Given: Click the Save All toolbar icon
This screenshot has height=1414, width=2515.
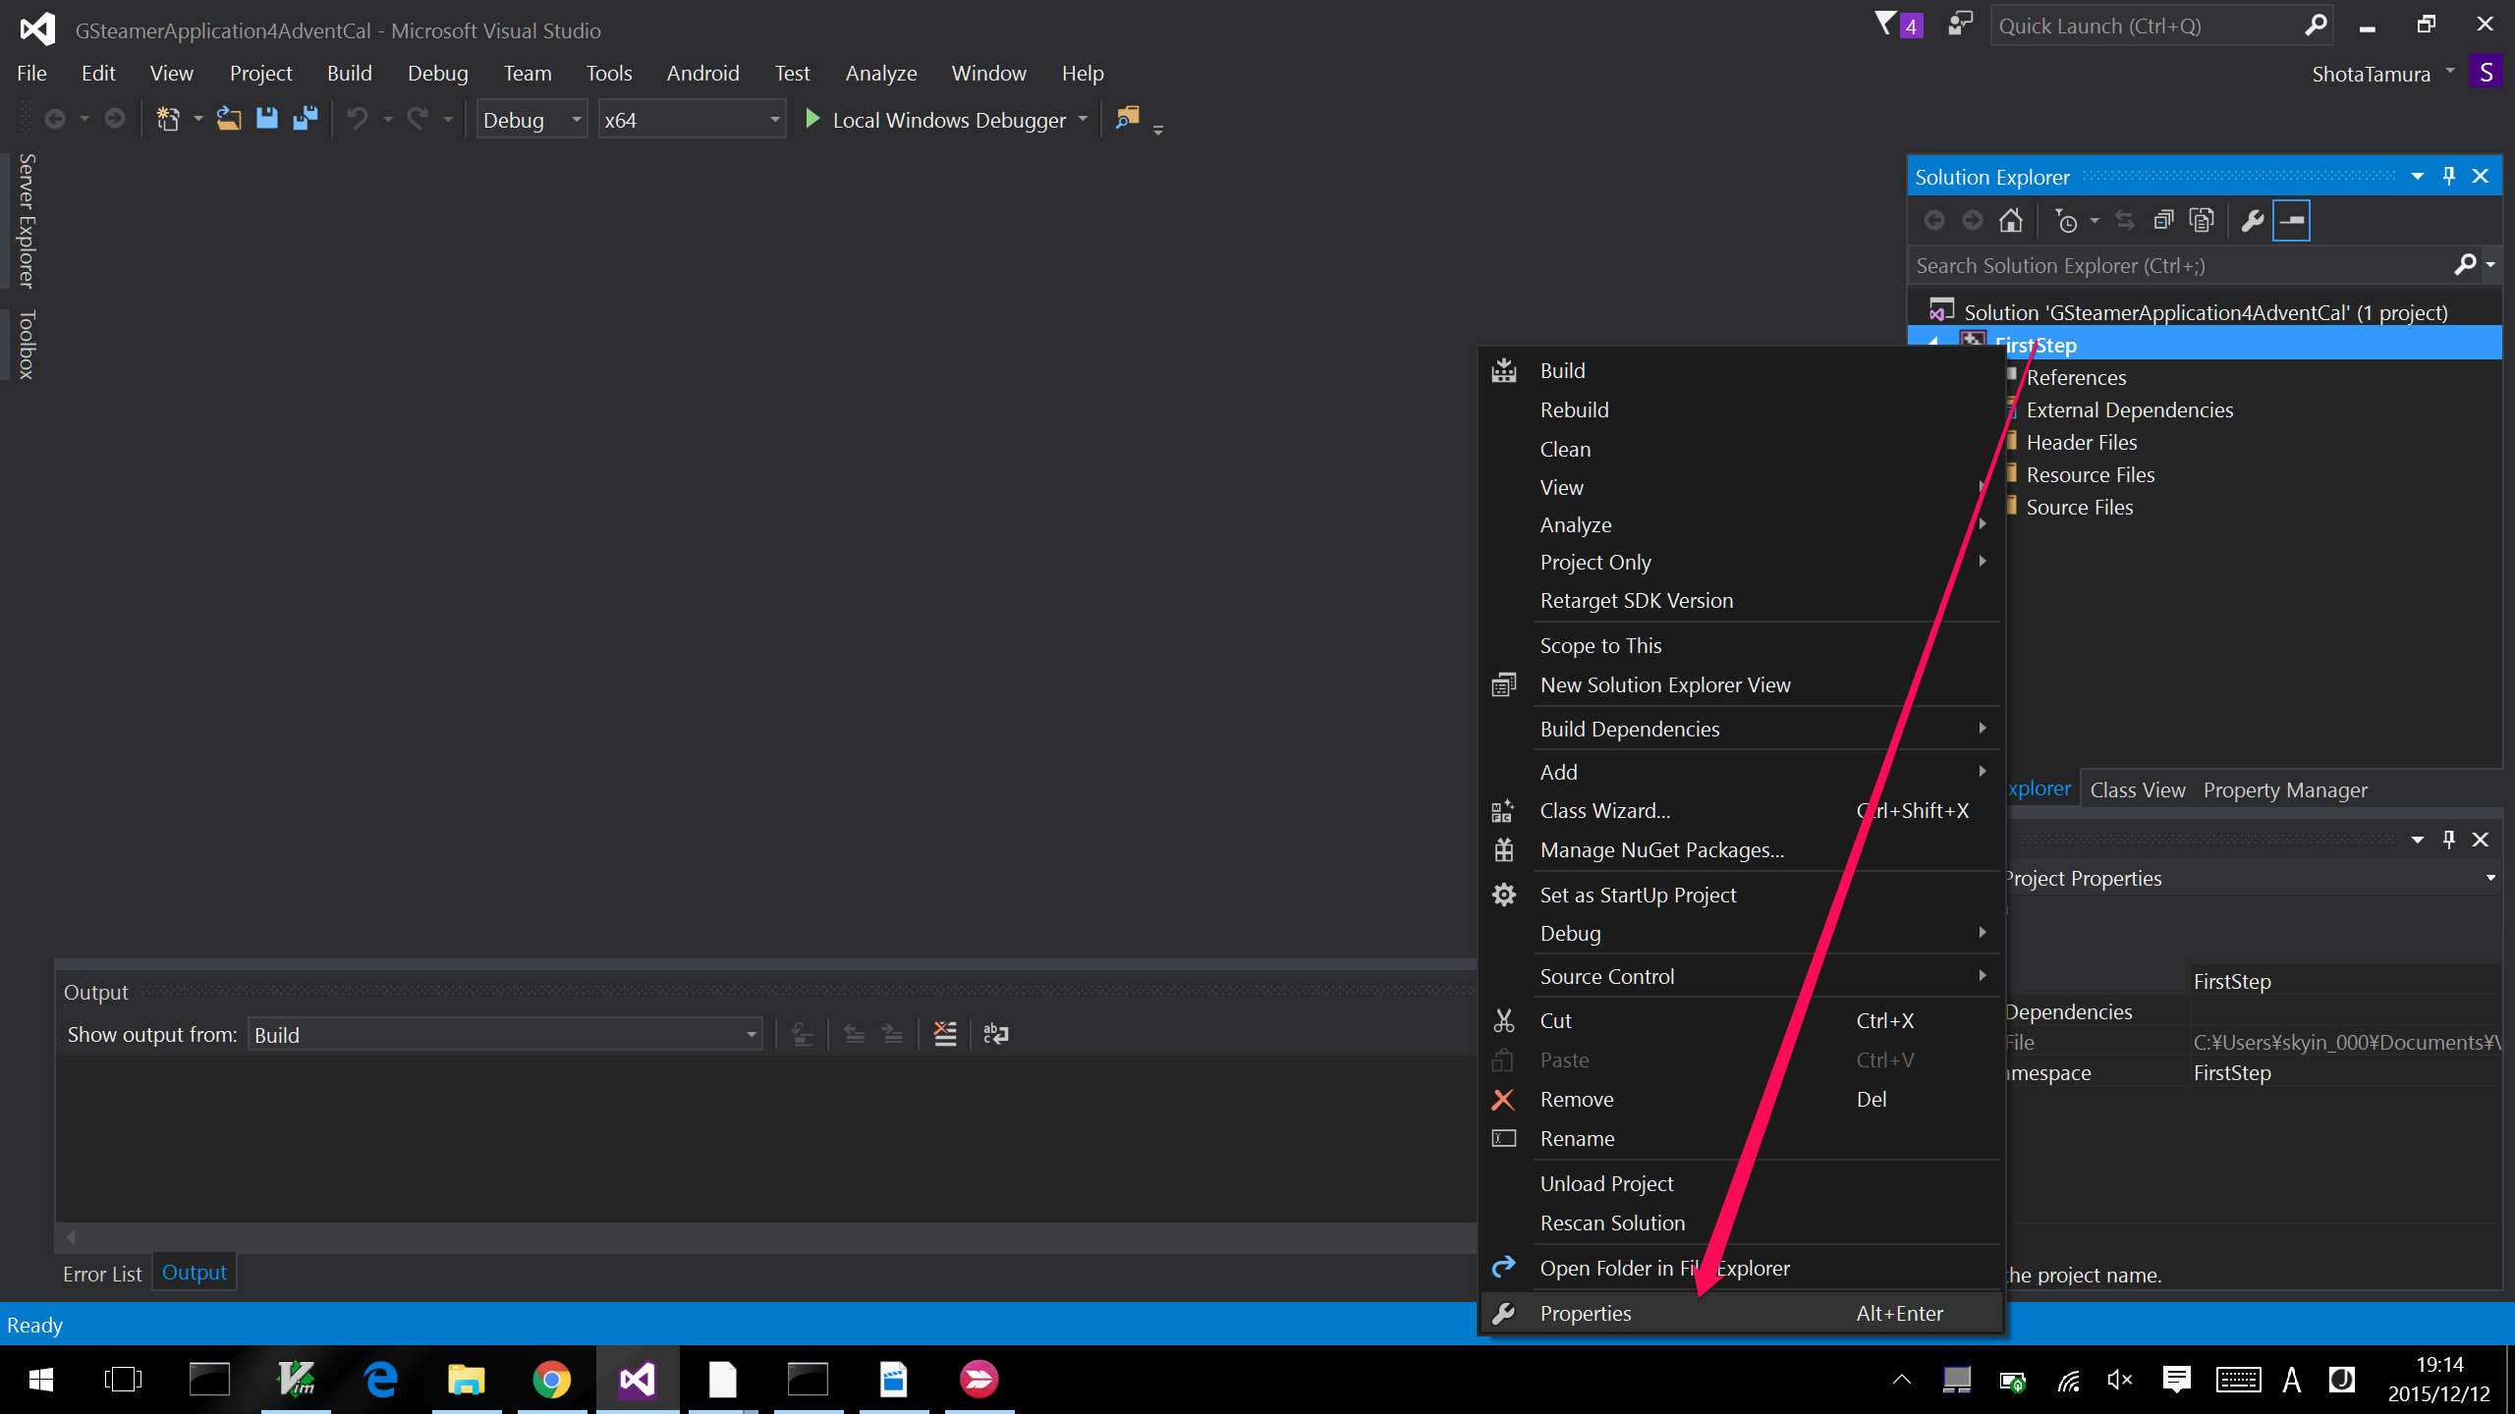Looking at the screenshot, I should [x=306, y=118].
